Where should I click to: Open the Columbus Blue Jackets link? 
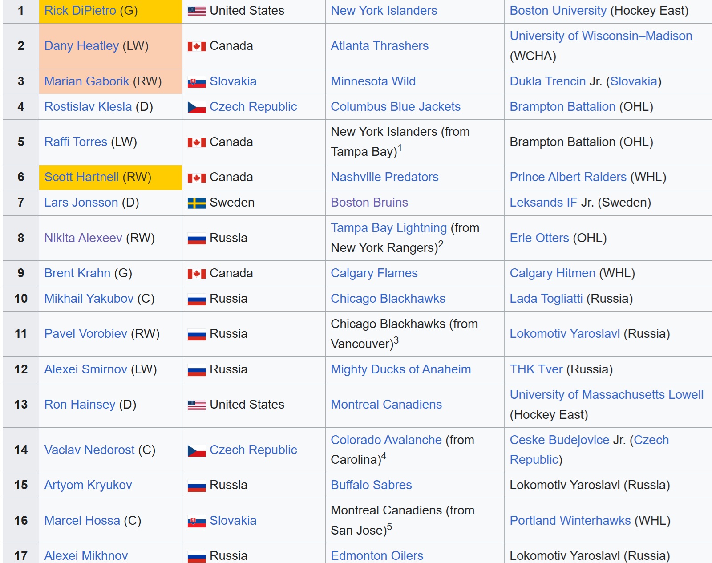[x=396, y=107]
